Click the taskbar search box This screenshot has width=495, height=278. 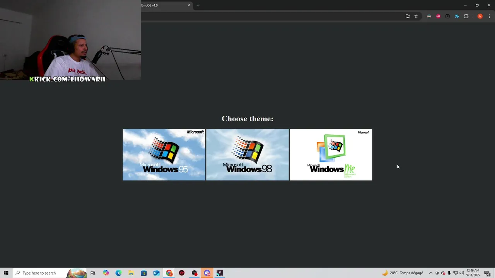pos(49,273)
